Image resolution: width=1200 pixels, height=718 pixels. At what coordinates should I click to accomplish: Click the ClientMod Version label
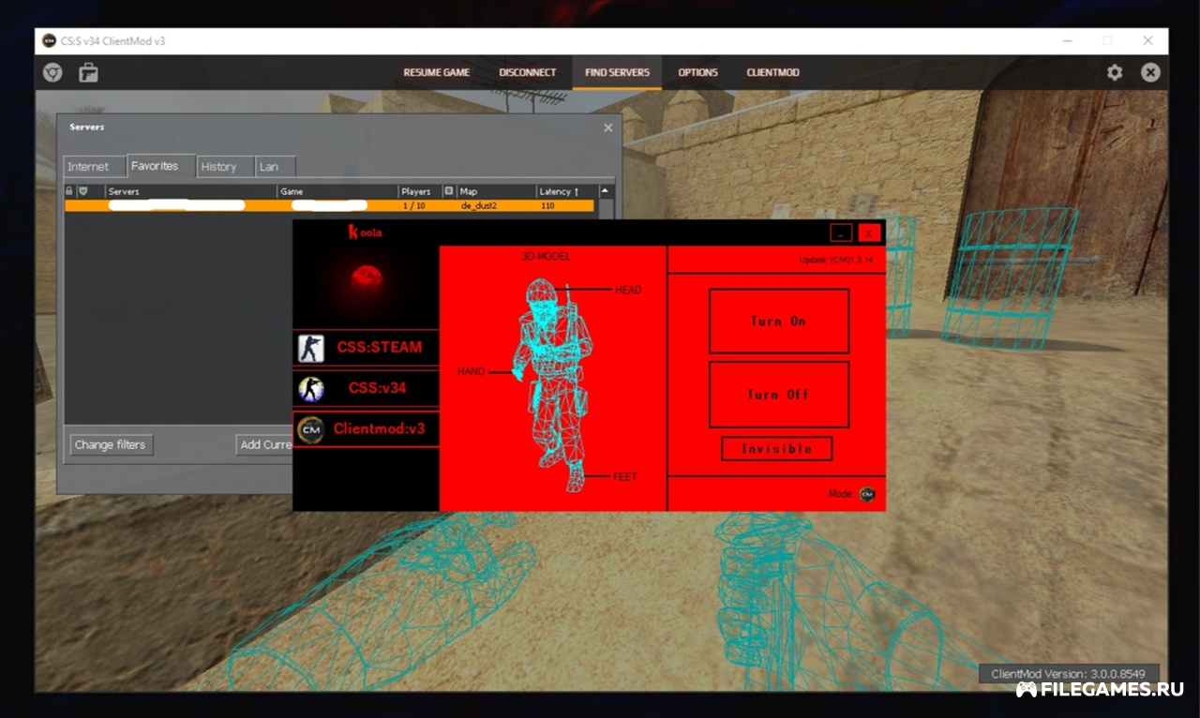(1069, 674)
